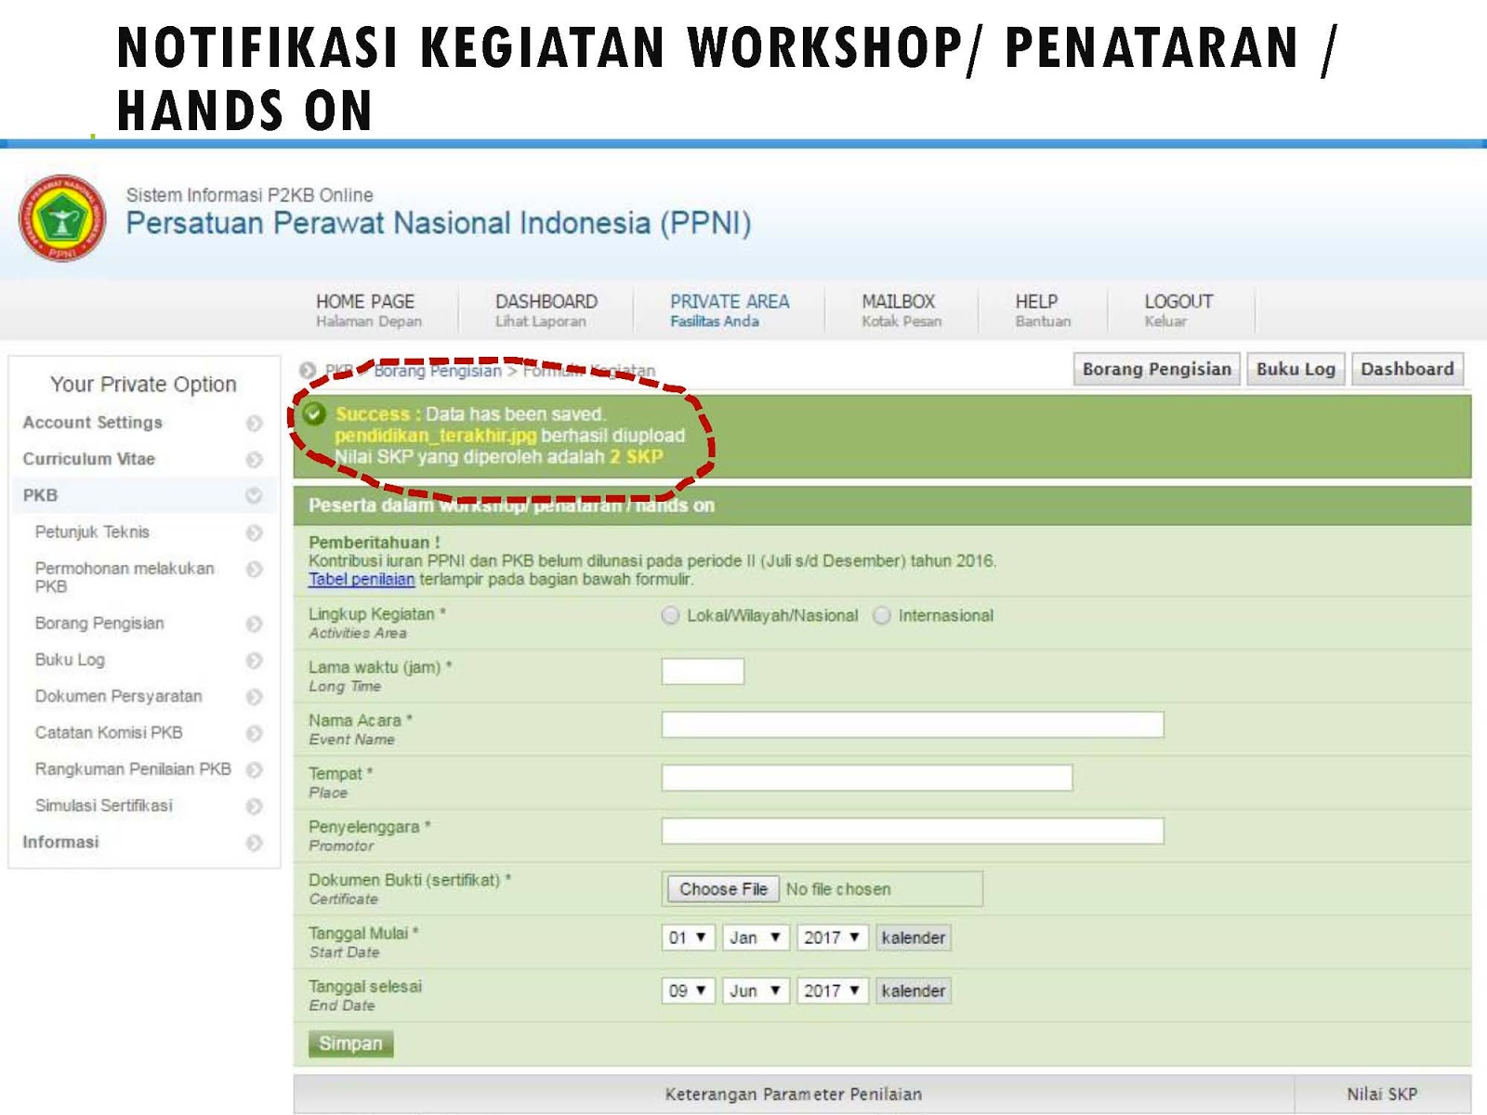1487x1115 pixels.
Task: Open Tabel penilaian link
Action: click(x=362, y=579)
